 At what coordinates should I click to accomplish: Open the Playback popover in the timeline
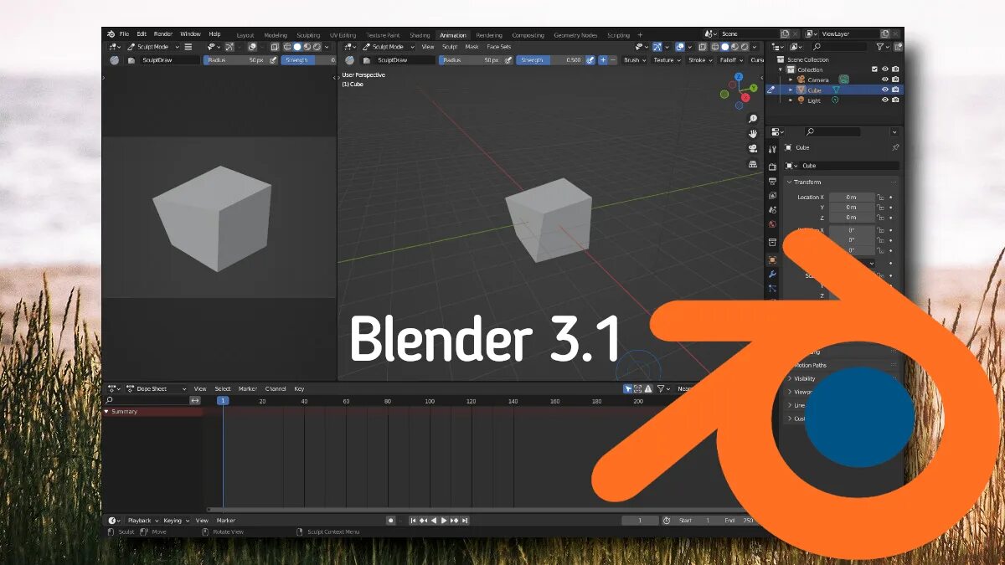point(142,521)
